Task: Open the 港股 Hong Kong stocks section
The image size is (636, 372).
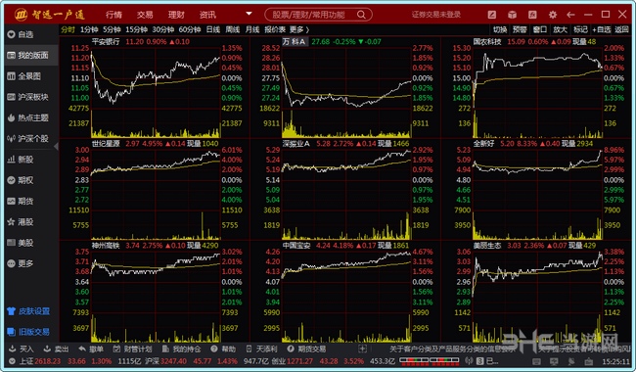Action: (22, 222)
